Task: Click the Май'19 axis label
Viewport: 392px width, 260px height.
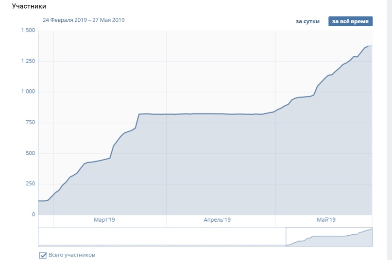Action: point(326,220)
